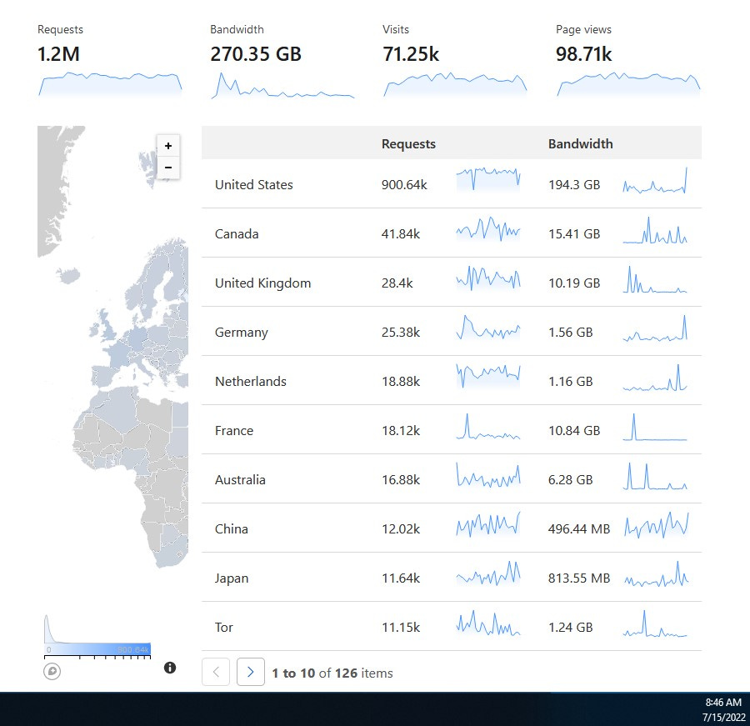Click the 11.64k requests value

(x=401, y=578)
